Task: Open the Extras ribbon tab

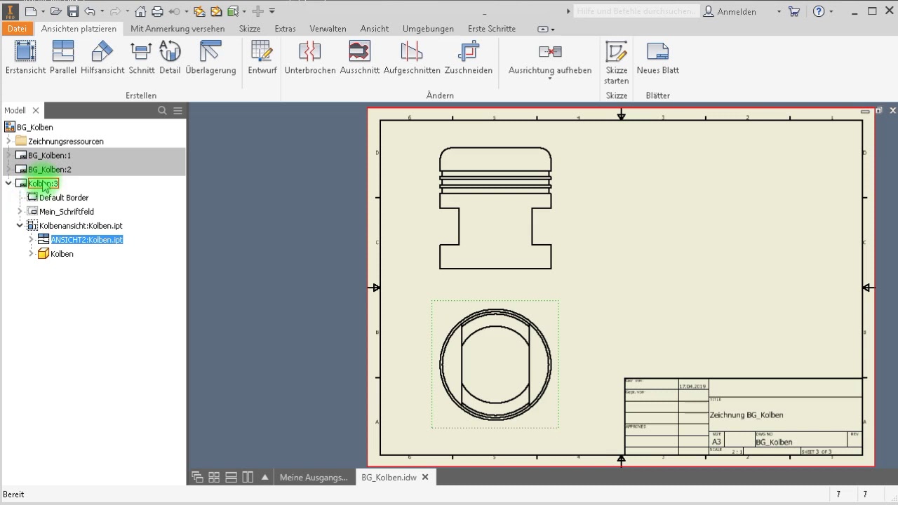Action: (x=285, y=29)
